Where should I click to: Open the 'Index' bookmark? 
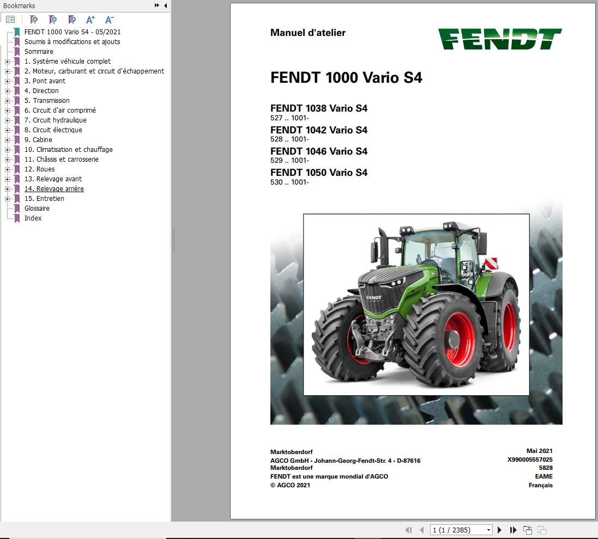point(33,218)
